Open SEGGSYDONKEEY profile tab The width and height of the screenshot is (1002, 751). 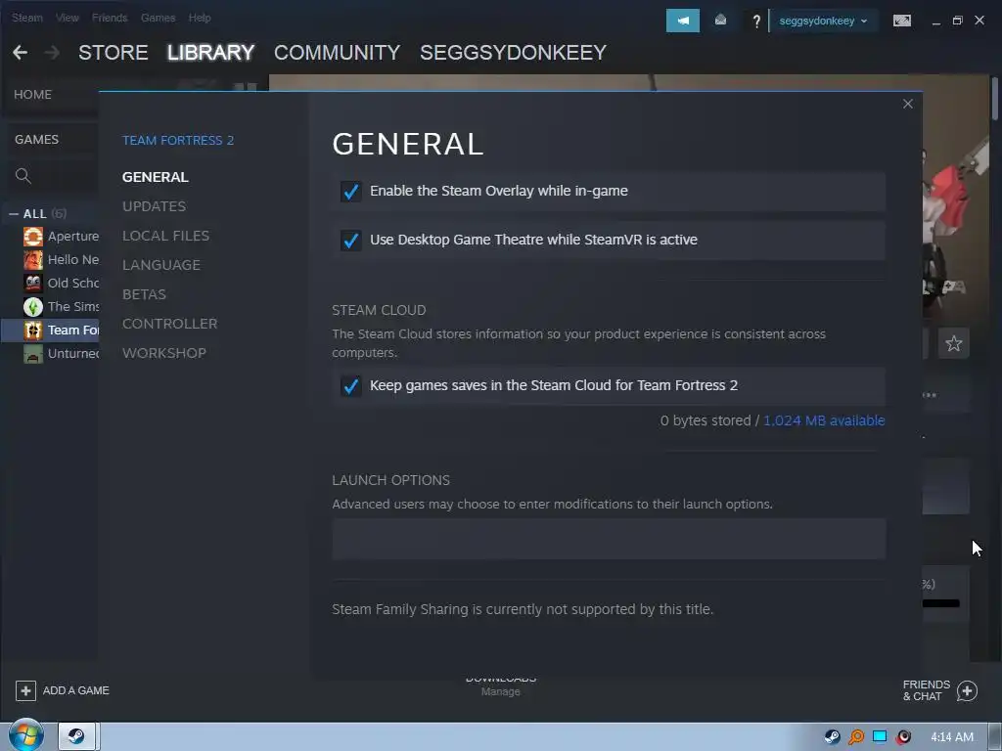click(x=513, y=53)
